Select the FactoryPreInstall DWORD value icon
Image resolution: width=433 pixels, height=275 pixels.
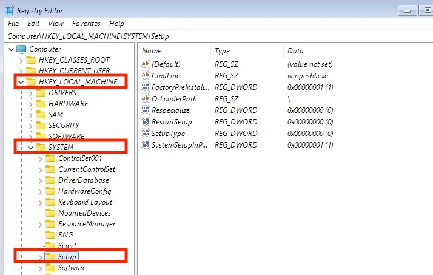145,87
